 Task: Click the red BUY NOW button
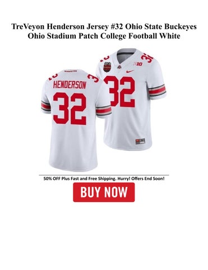click(x=104, y=192)
